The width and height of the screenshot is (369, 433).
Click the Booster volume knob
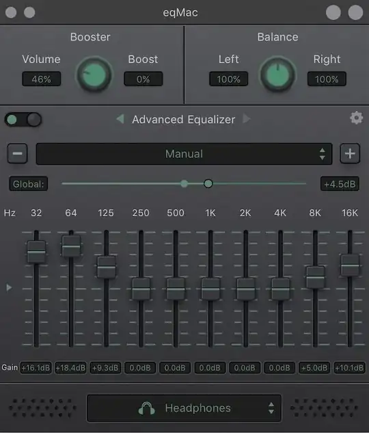coord(94,75)
